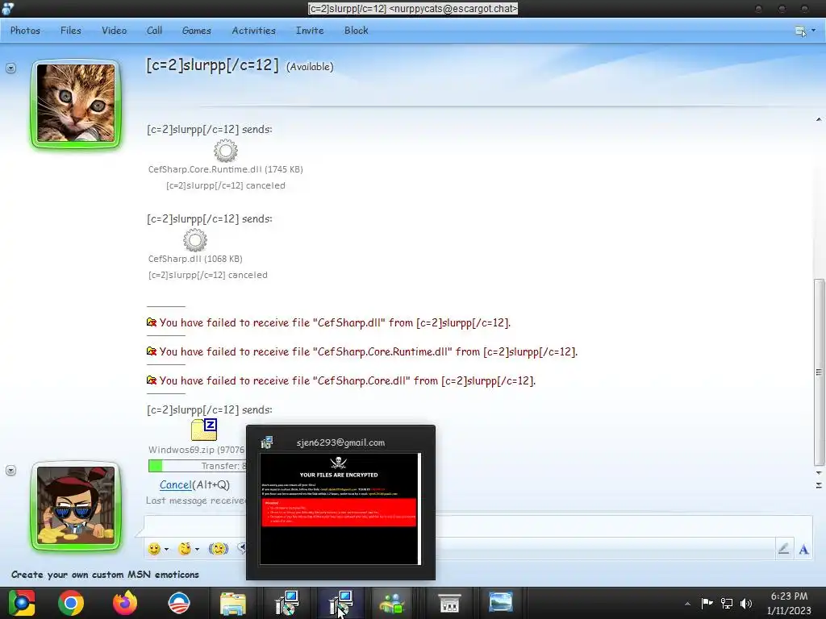826x619 pixels.
Task: Click the (Available) status text
Action: 310,67
